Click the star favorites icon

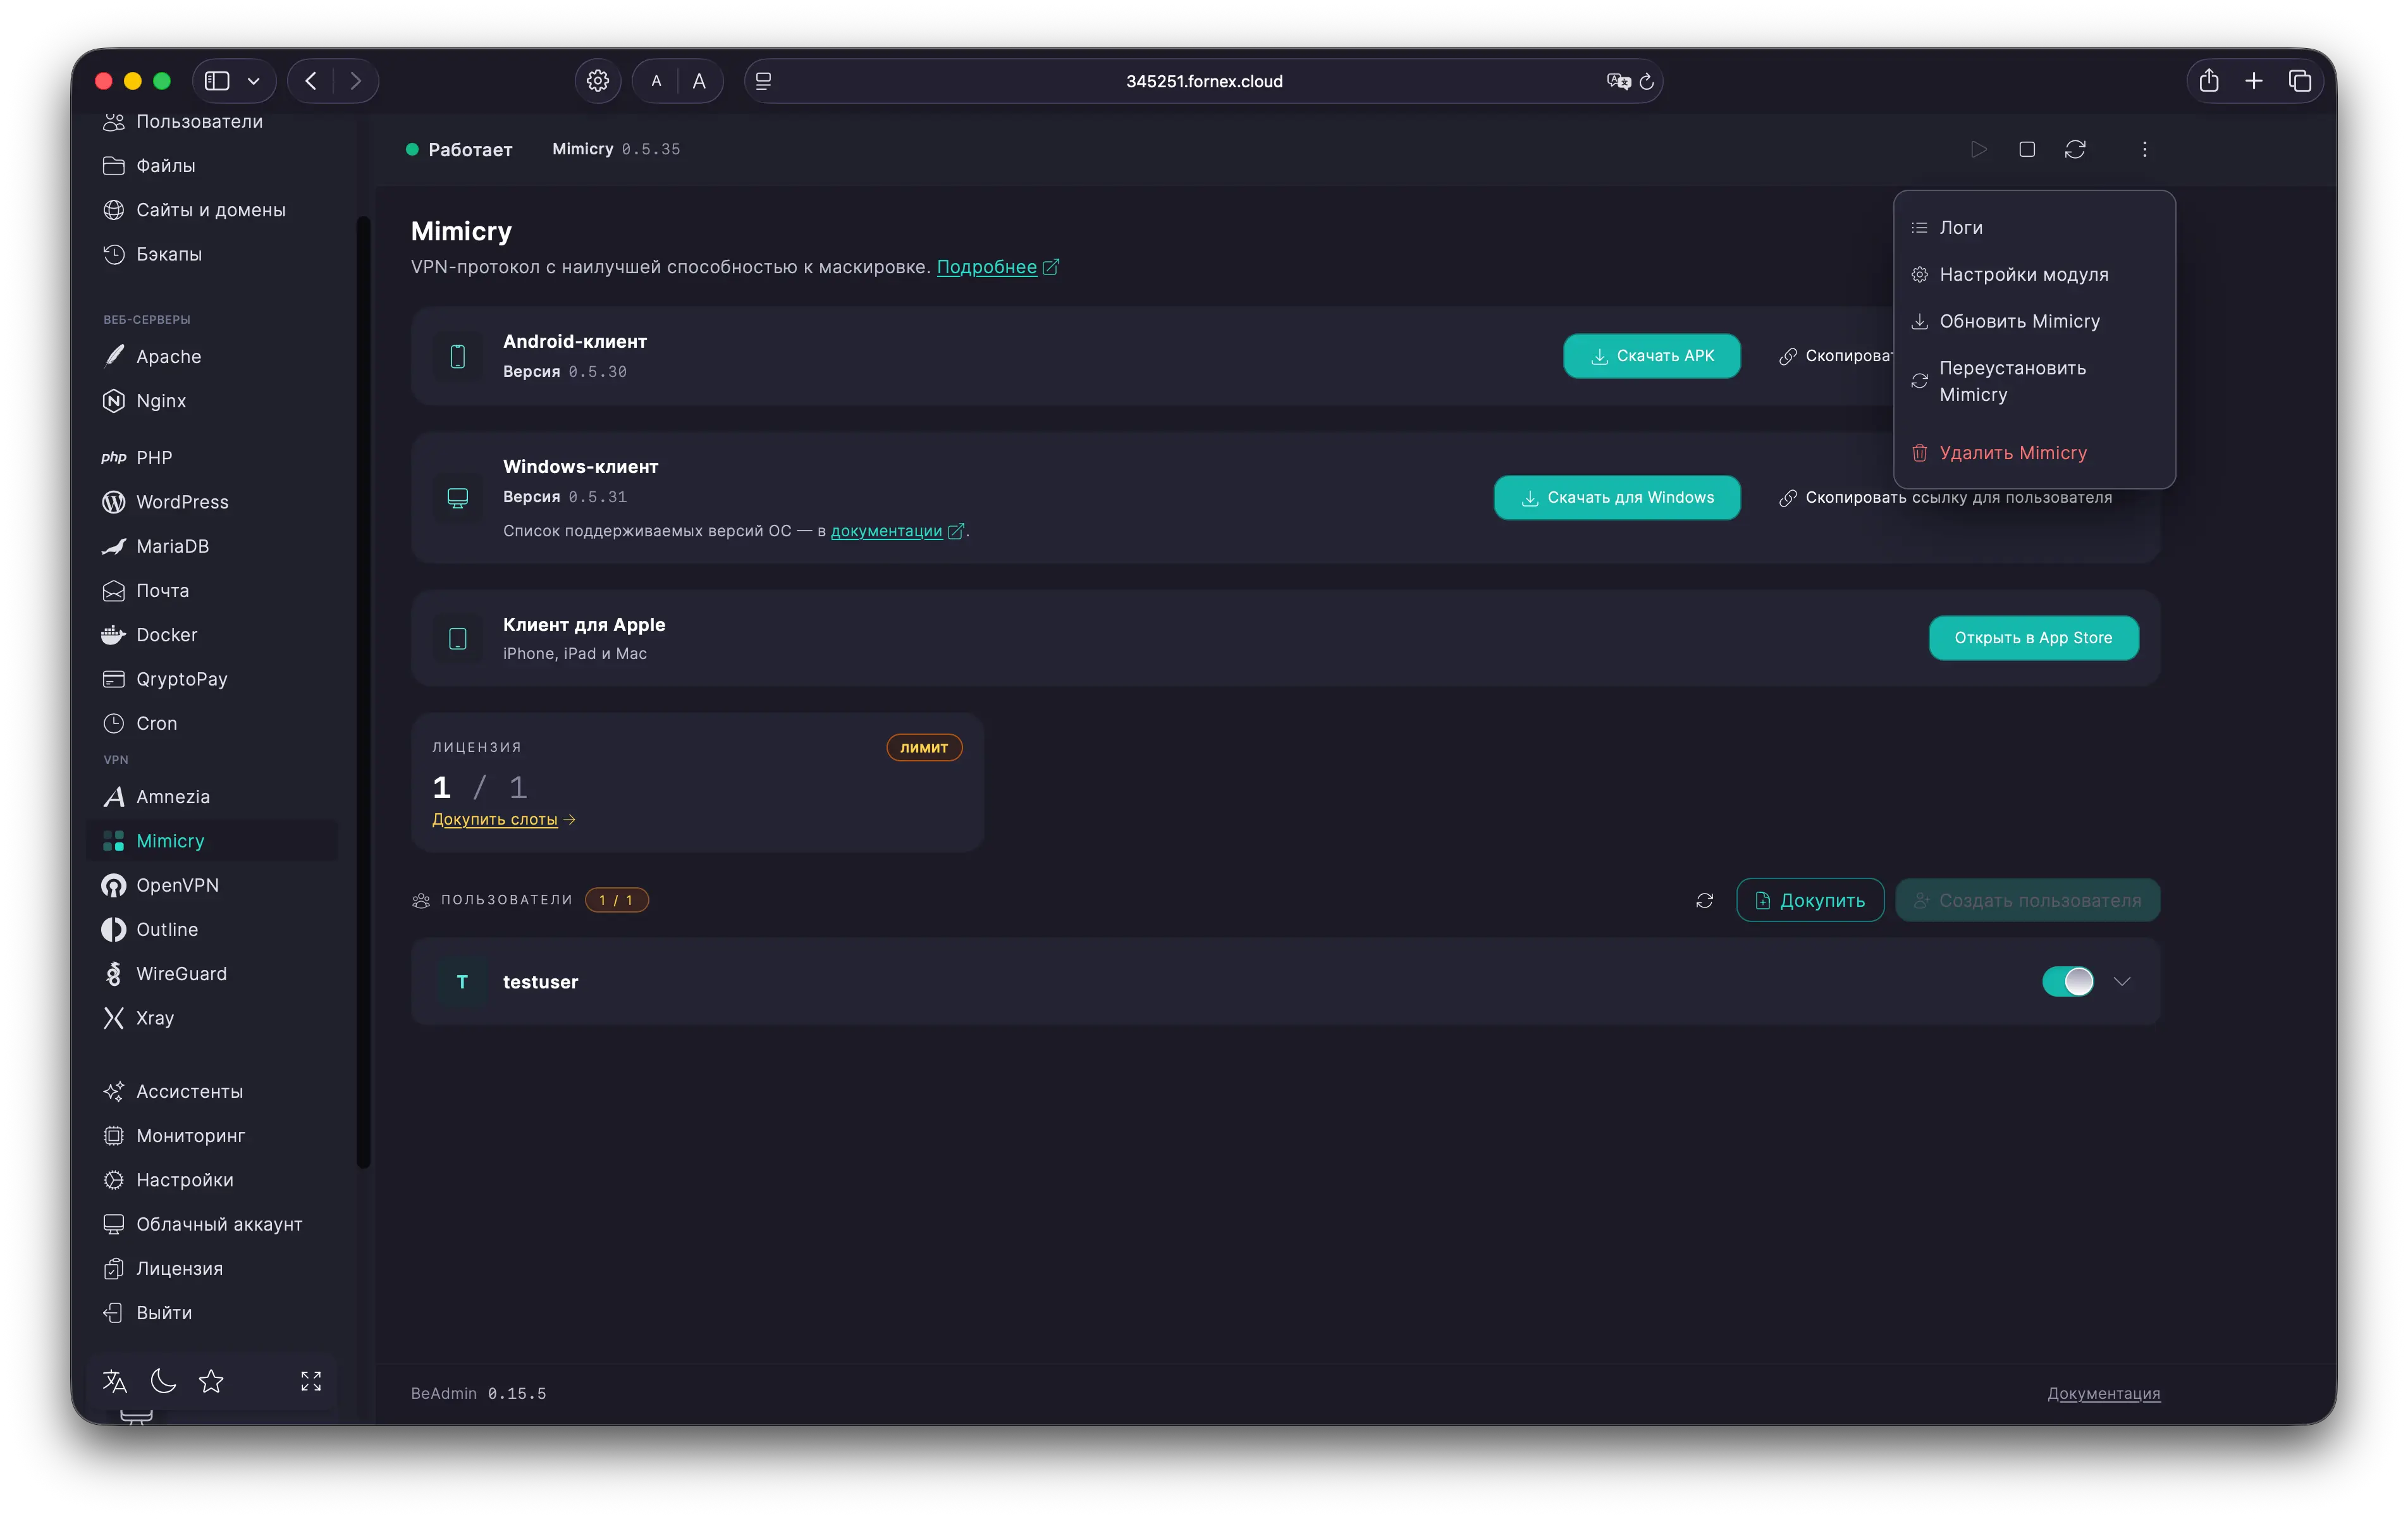click(211, 1381)
